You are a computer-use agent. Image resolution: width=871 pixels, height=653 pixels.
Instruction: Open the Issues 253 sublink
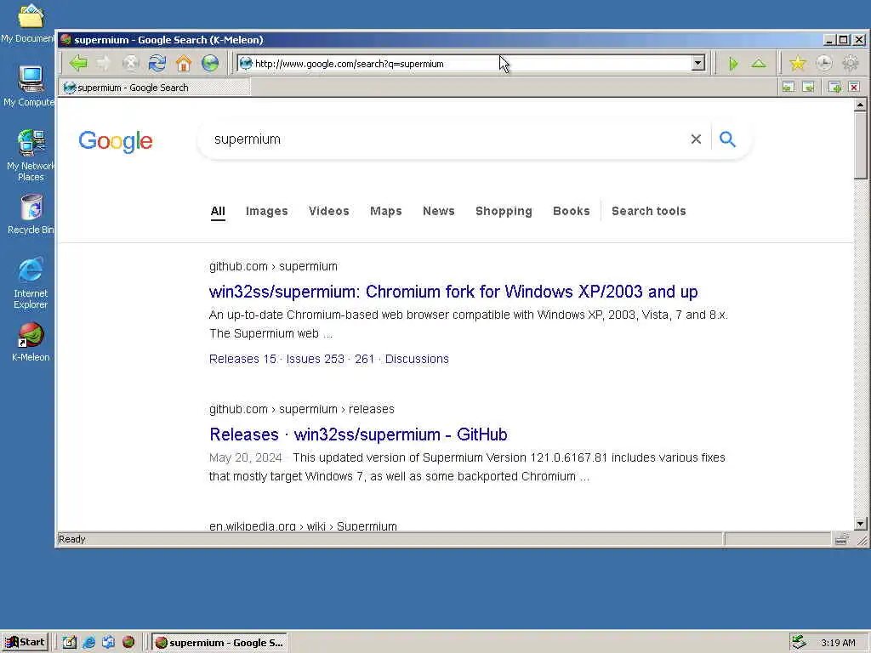click(x=315, y=359)
